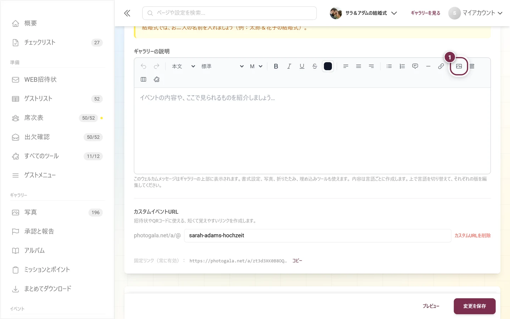The image size is (510, 319).
Task: Copy the permanent link with コピー
Action: pos(297,261)
